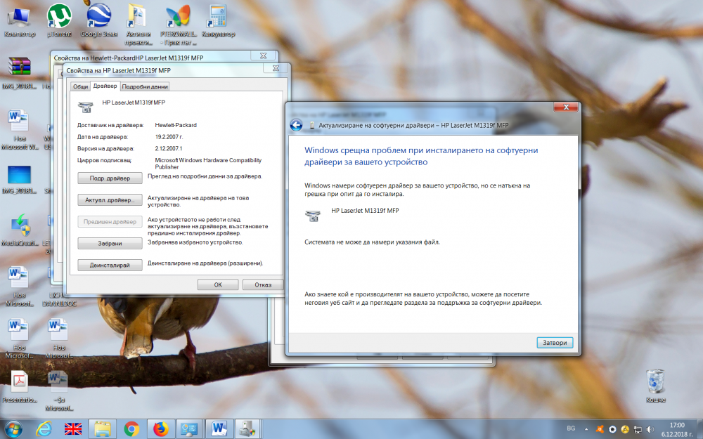Show hidden tray icons arrow
The height and width of the screenshot is (439, 703).
[586, 429]
